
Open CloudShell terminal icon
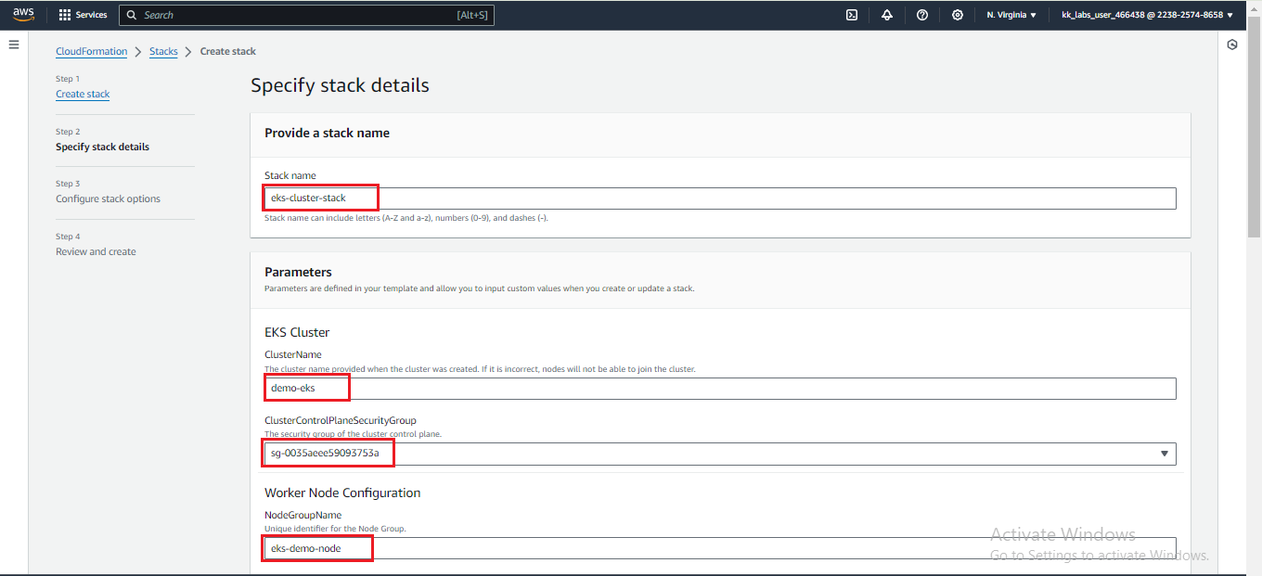[x=851, y=15]
